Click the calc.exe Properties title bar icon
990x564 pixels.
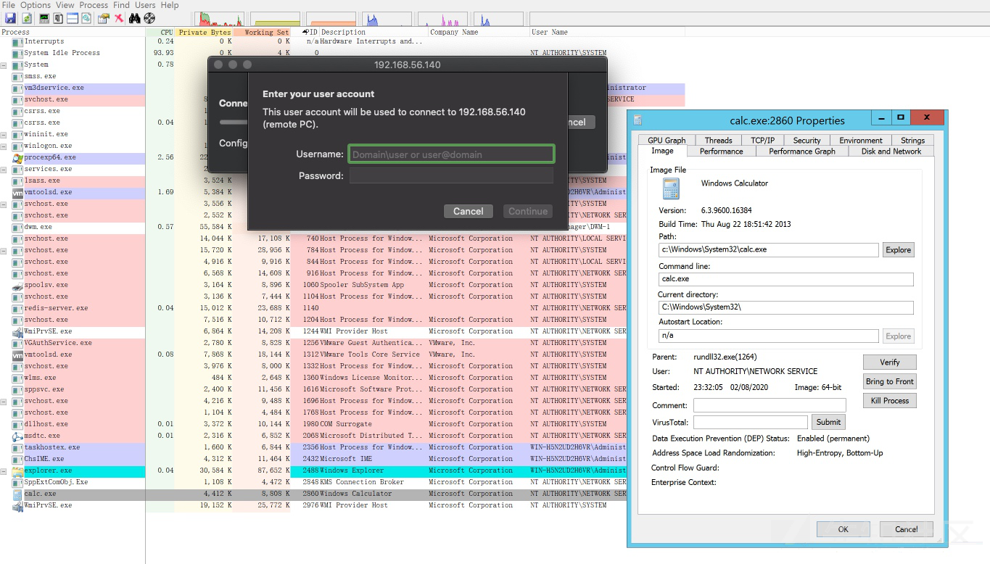(x=638, y=120)
